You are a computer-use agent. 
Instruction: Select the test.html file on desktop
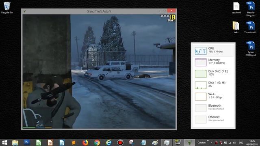236,8
